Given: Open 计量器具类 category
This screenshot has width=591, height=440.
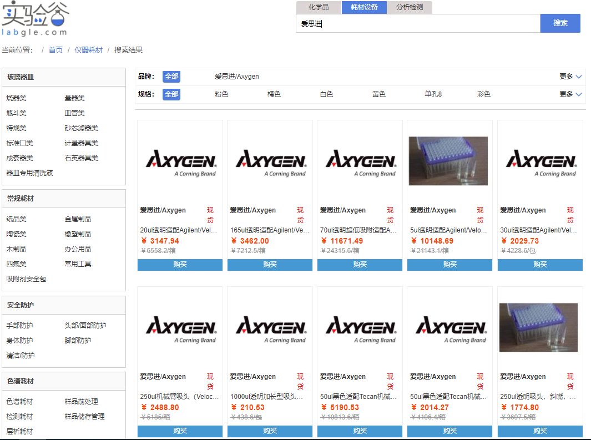Looking at the screenshot, I should tap(82, 143).
